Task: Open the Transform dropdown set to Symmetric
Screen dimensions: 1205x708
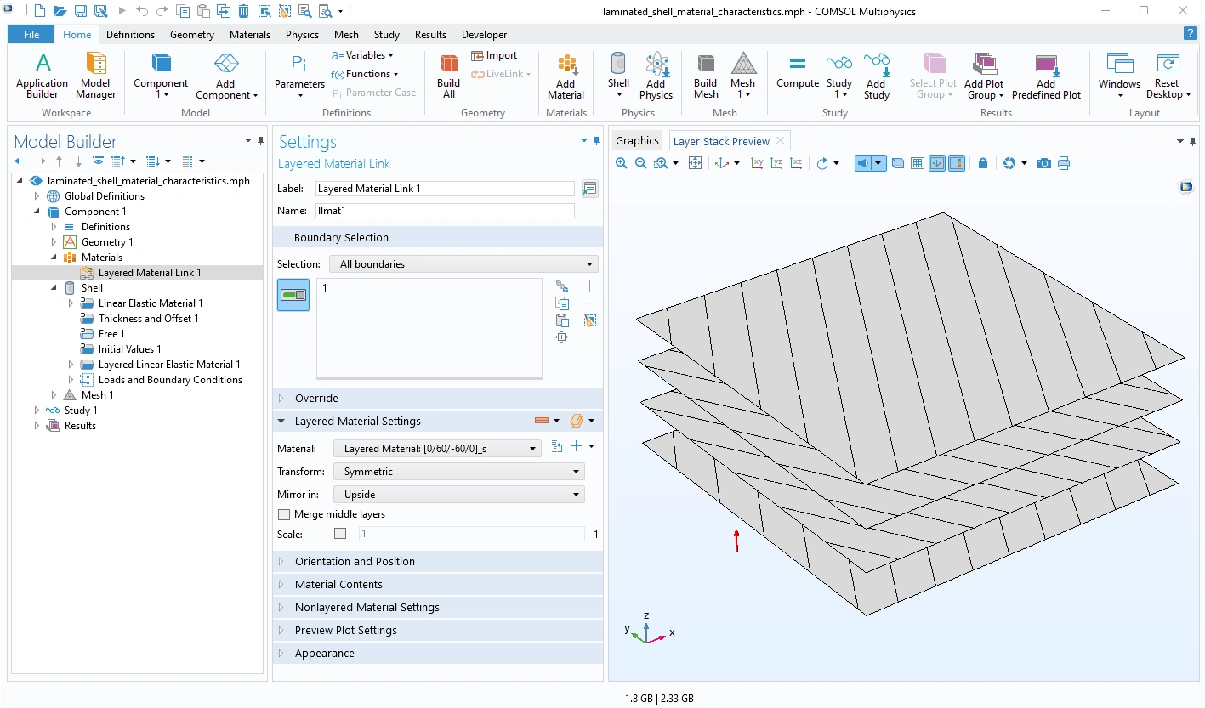Action: (458, 471)
